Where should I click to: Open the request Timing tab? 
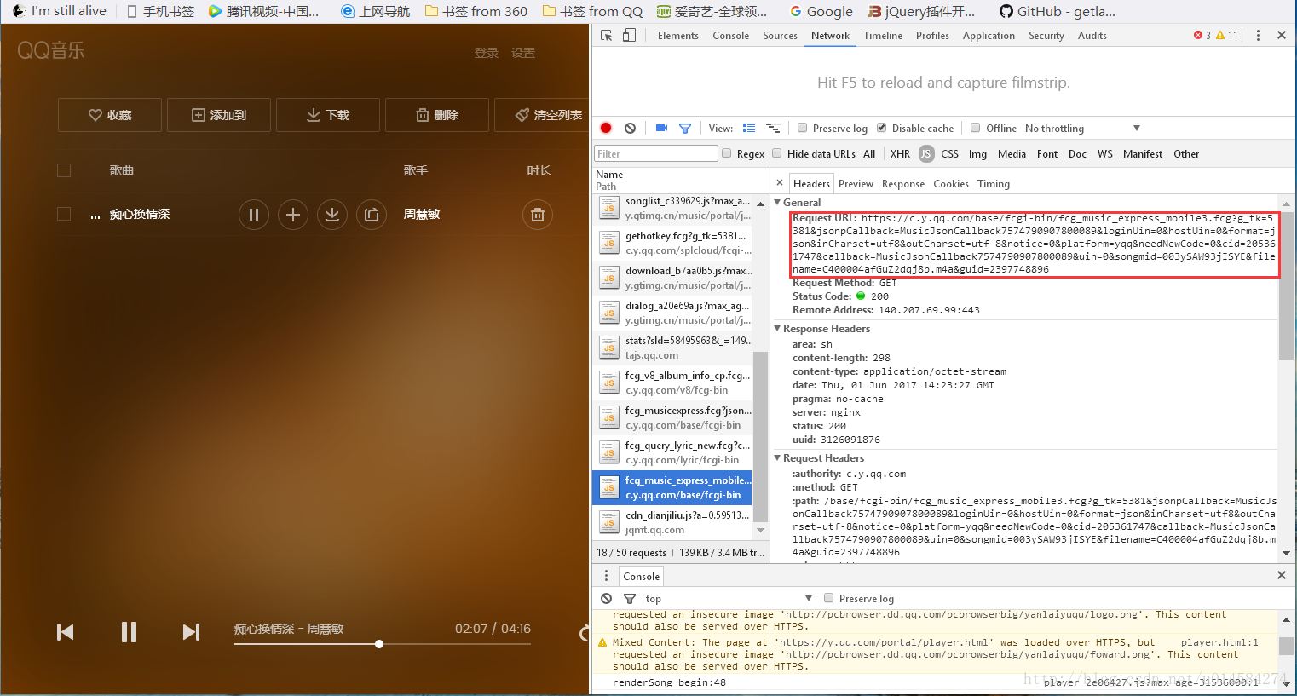coord(994,184)
